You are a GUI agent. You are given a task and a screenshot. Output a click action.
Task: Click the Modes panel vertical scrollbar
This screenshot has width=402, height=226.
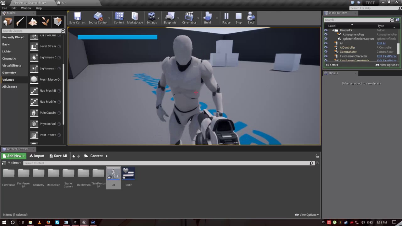click(64, 94)
